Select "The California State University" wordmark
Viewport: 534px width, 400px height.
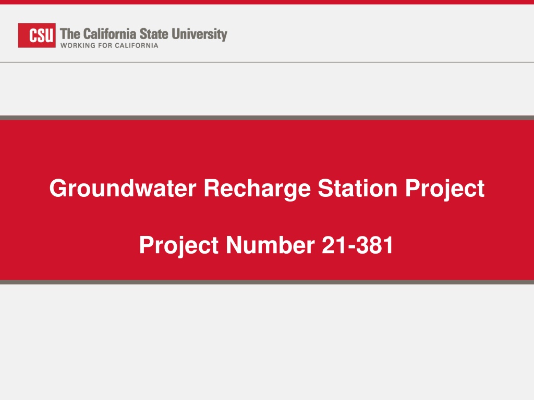144,34
